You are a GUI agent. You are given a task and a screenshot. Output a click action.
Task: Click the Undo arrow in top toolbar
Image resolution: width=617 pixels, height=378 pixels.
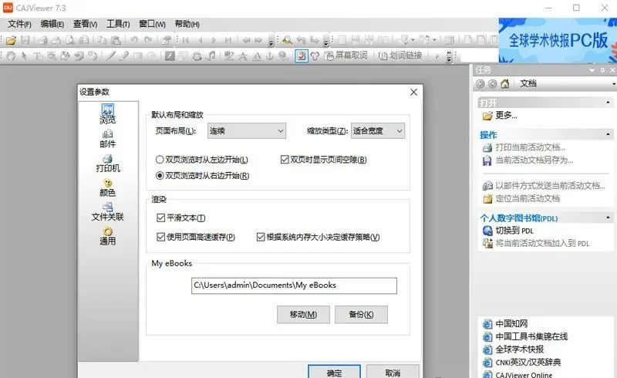point(133,40)
